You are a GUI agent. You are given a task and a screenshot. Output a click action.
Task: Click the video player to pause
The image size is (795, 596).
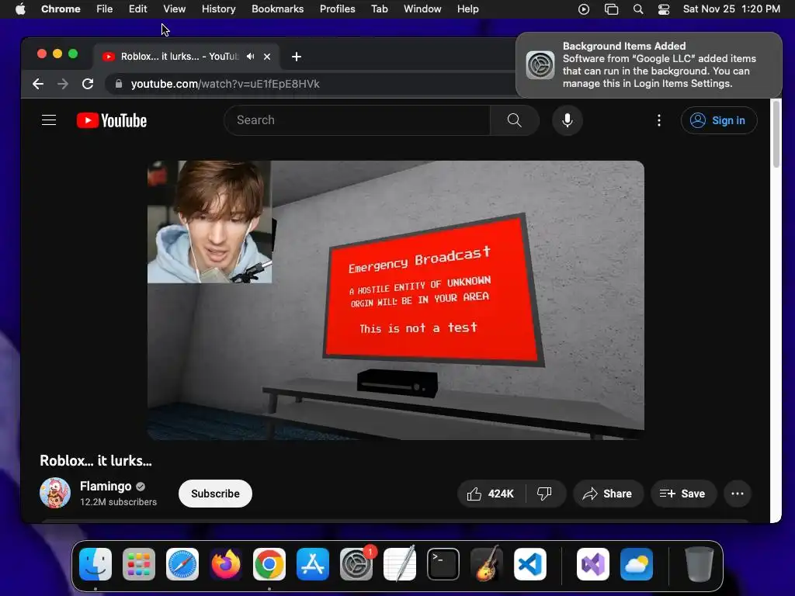pos(395,300)
